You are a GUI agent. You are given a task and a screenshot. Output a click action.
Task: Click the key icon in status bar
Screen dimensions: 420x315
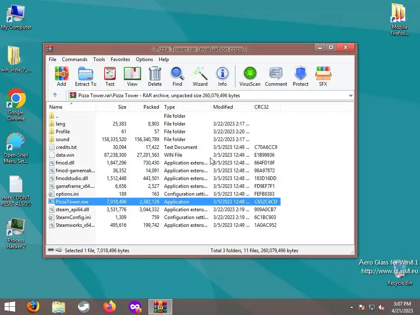click(59, 250)
